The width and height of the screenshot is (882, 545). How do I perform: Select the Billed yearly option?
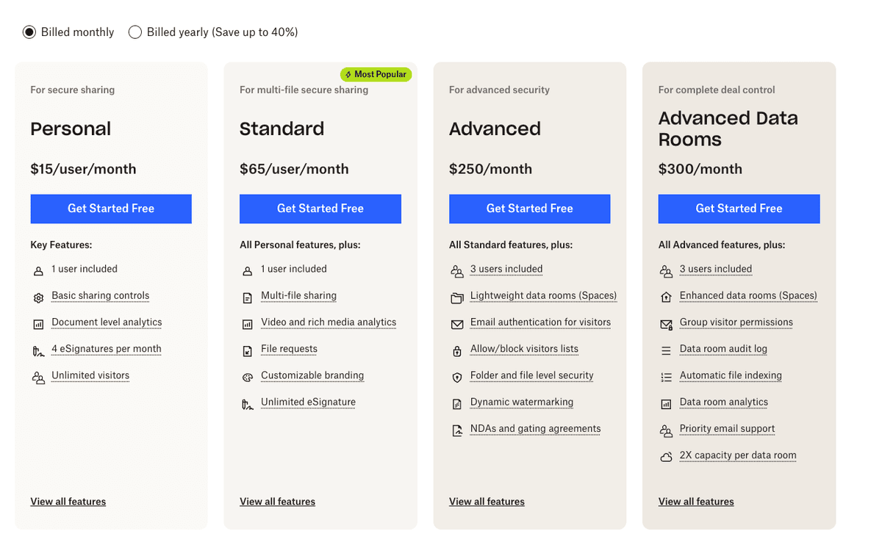pos(135,32)
